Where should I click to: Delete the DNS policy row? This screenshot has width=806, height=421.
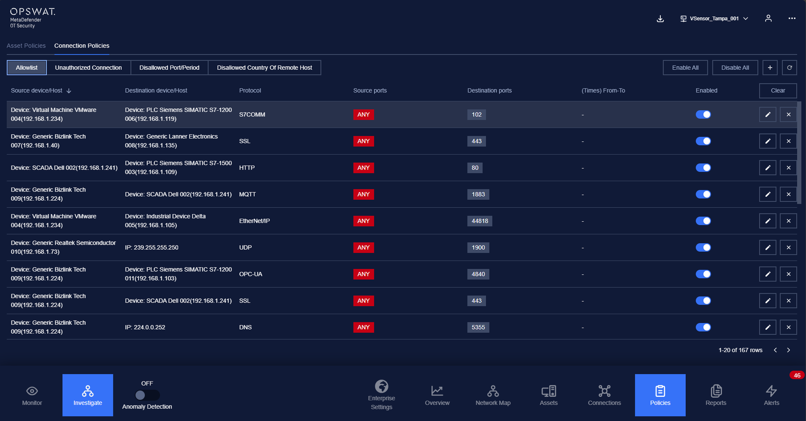789,327
